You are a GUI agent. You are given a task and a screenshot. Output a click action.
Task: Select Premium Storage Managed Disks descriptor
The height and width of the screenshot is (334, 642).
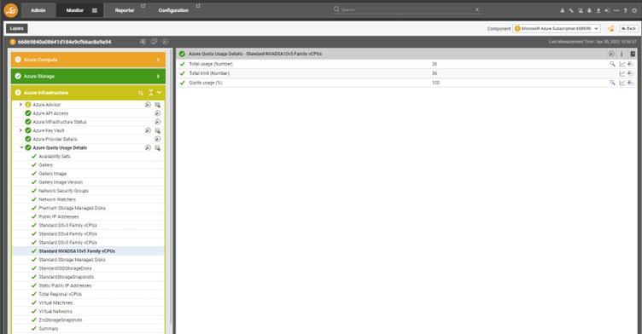click(72, 208)
